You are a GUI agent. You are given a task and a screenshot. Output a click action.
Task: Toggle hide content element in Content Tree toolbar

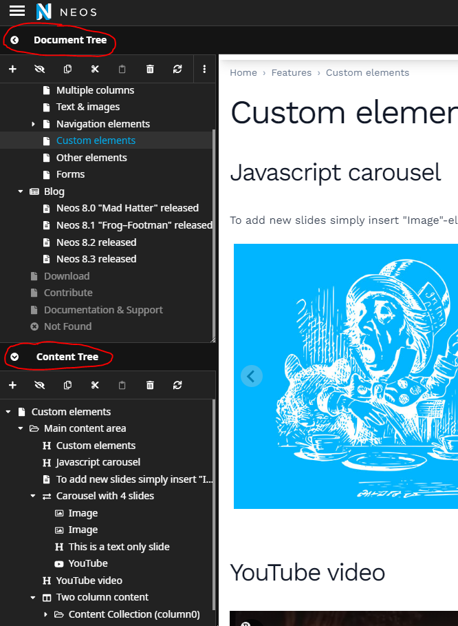[x=39, y=385]
